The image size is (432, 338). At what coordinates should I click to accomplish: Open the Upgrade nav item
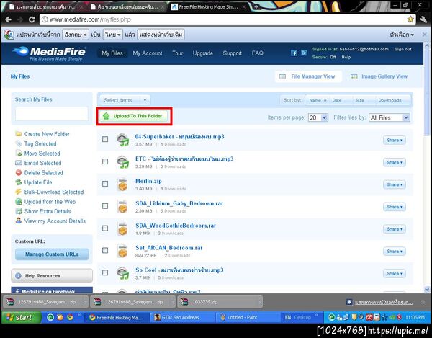tap(203, 53)
